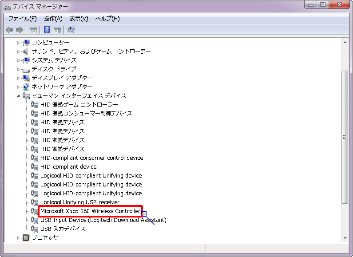The width and height of the screenshot is (353, 257).
Task: Click icon of HID-compliant device
Action: click(x=35, y=167)
